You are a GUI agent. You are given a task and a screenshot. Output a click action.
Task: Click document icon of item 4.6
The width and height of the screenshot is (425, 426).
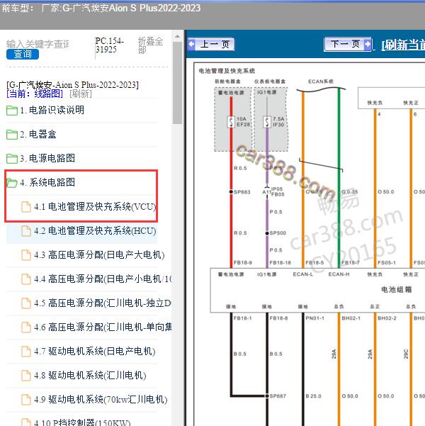coord(26,327)
